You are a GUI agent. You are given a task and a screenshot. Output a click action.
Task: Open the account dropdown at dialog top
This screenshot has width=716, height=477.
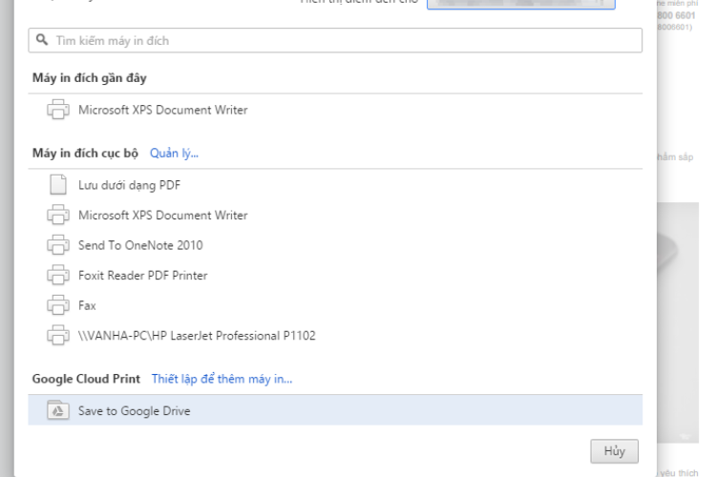[521, 4]
